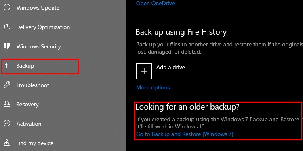303x151 pixels.
Task: Click the Find my device person icon
Action: (x=7, y=143)
